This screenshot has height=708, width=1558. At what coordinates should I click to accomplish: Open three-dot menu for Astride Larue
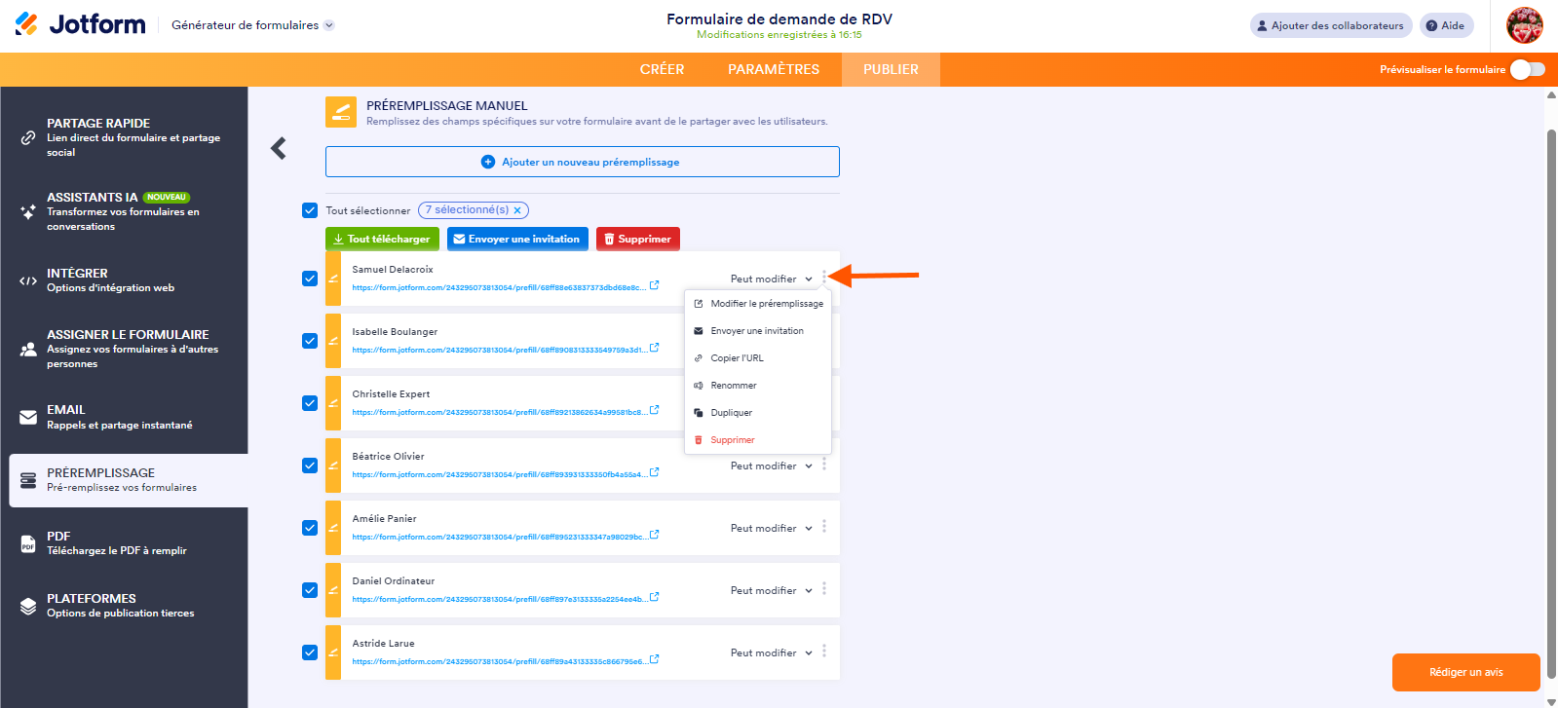point(824,652)
